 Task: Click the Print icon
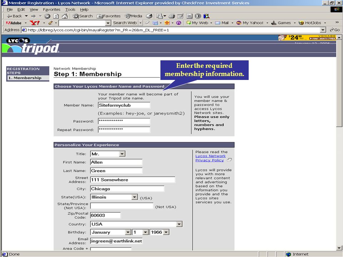tap(172, 16)
